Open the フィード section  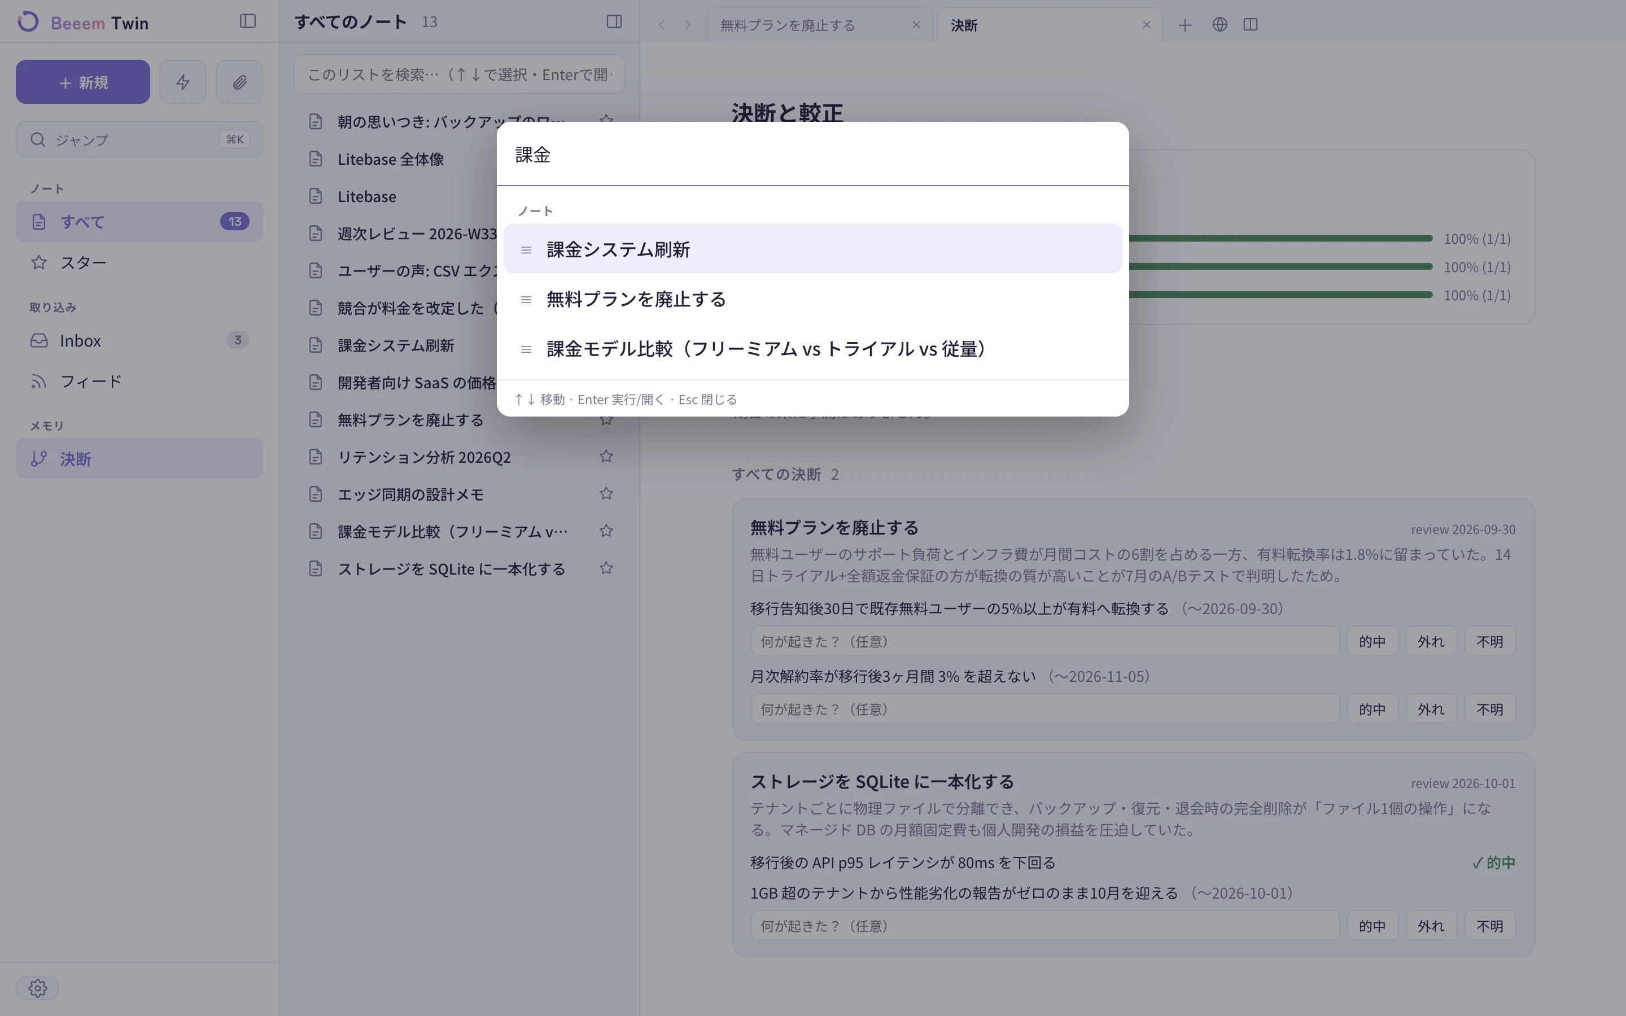(x=139, y=381)
